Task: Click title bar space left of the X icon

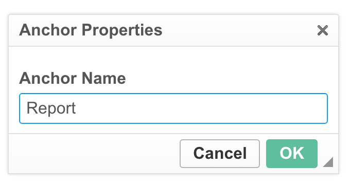Action: (x=239, y=30)
